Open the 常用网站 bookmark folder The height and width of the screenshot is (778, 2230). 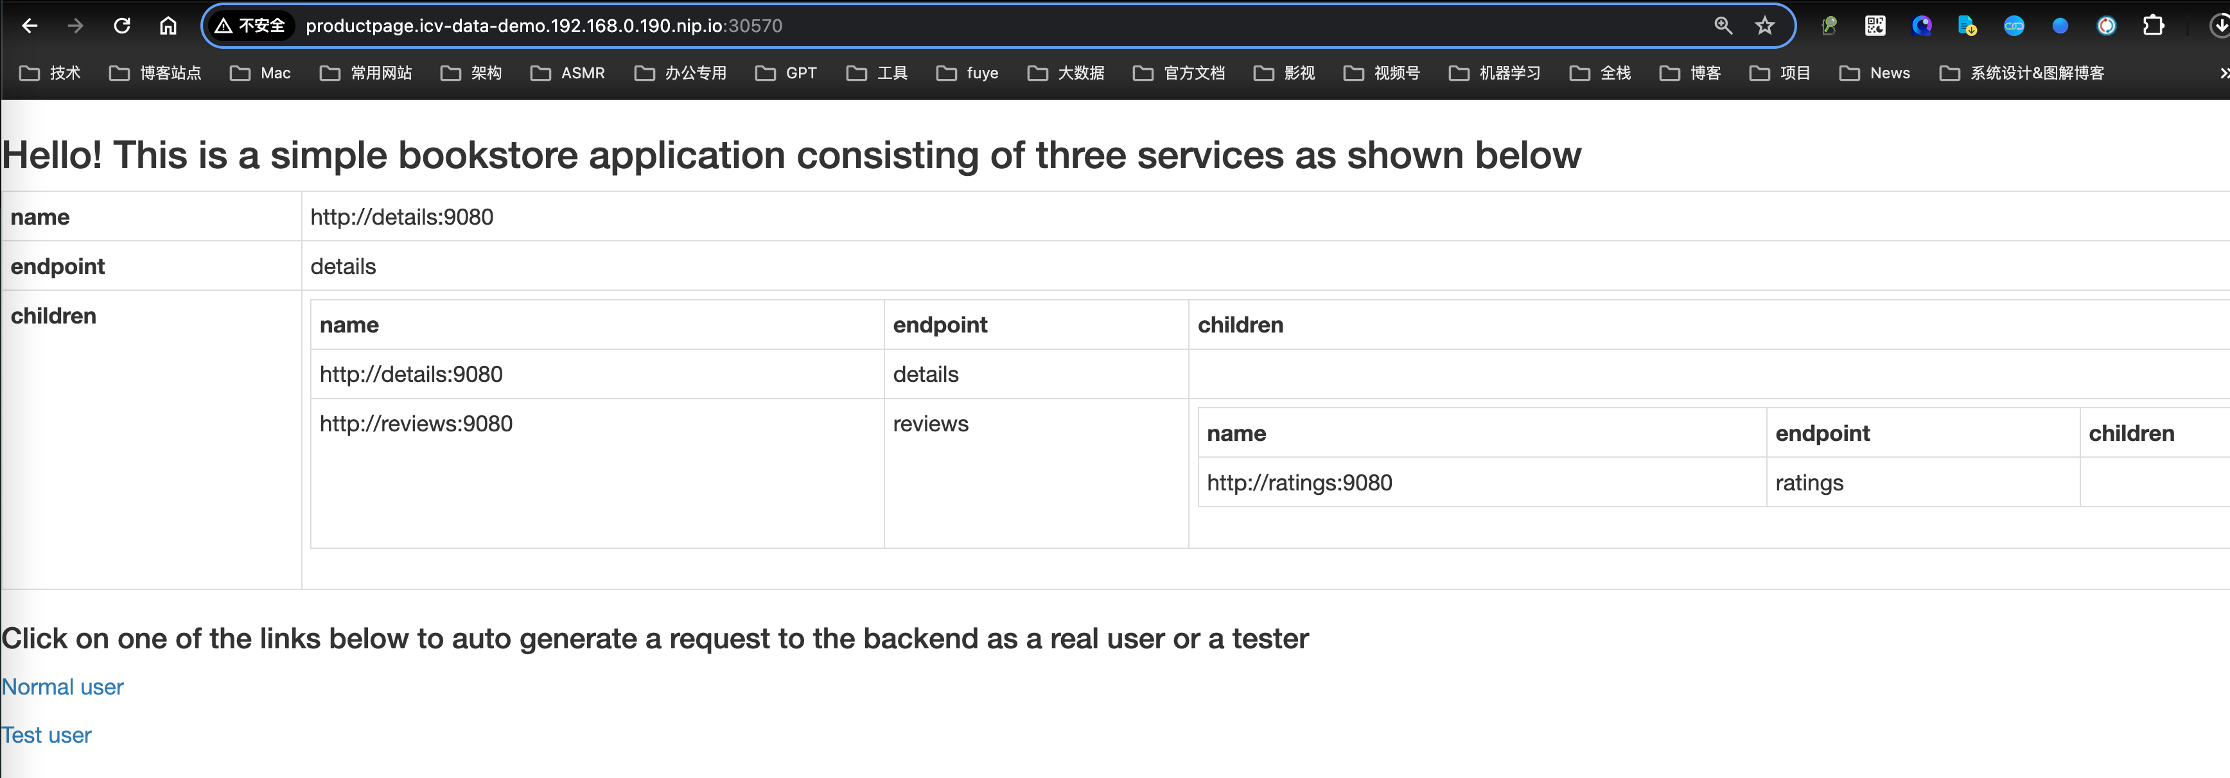366,74
